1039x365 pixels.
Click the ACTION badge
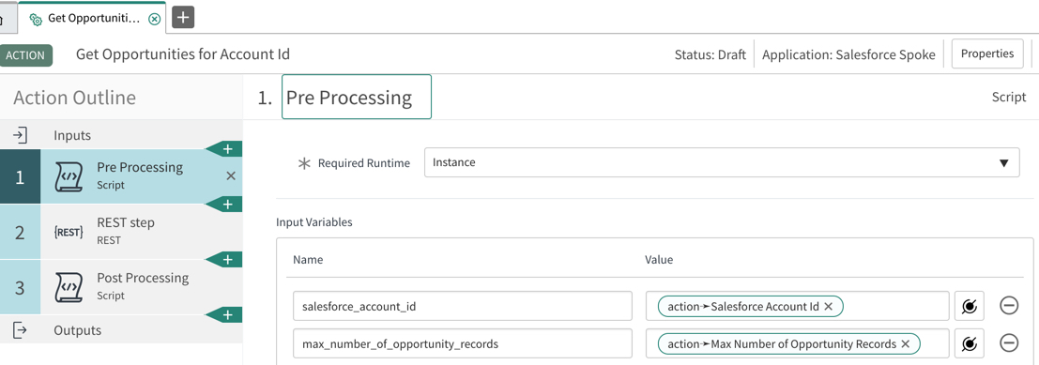tap(25, 55)
